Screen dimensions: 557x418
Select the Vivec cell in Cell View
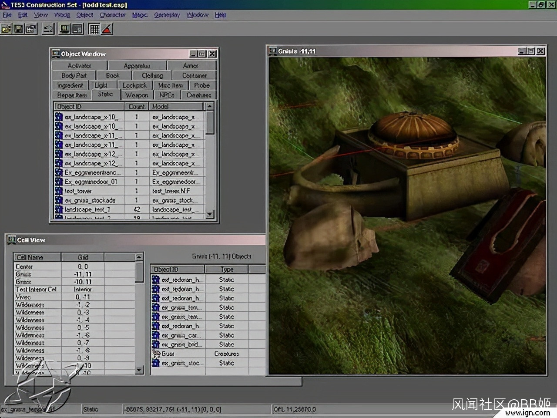click(23, 297)
